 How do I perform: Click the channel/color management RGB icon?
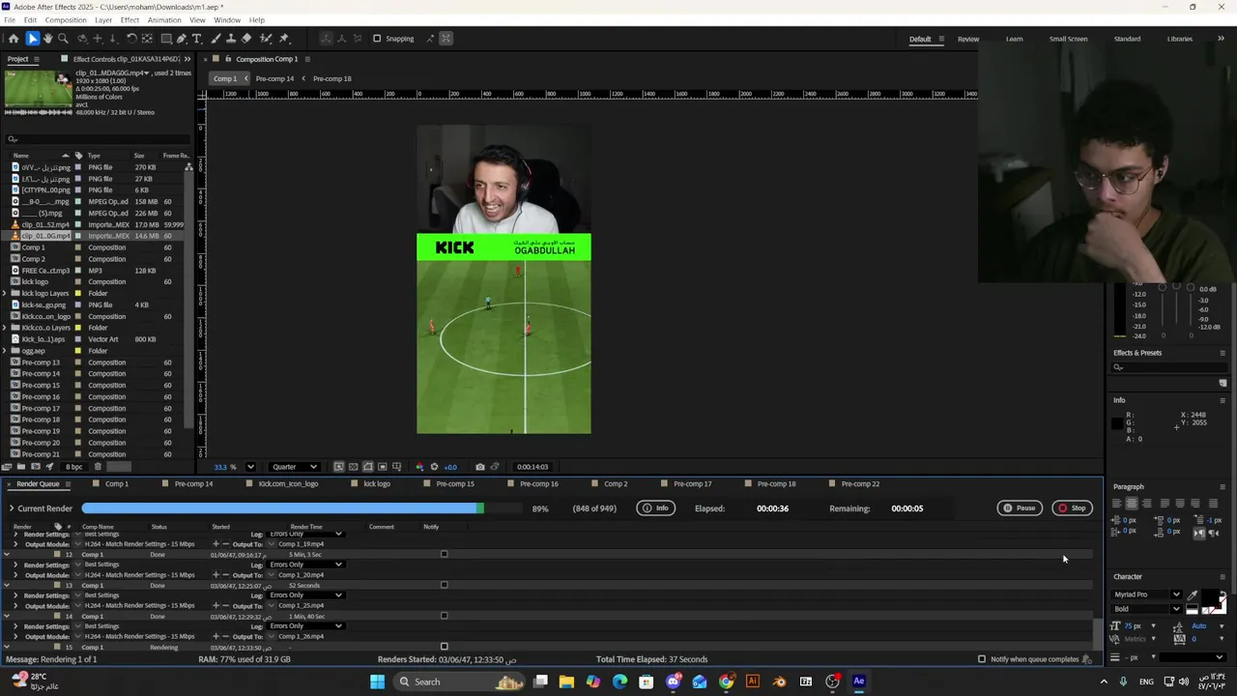[x=419, y=467]
